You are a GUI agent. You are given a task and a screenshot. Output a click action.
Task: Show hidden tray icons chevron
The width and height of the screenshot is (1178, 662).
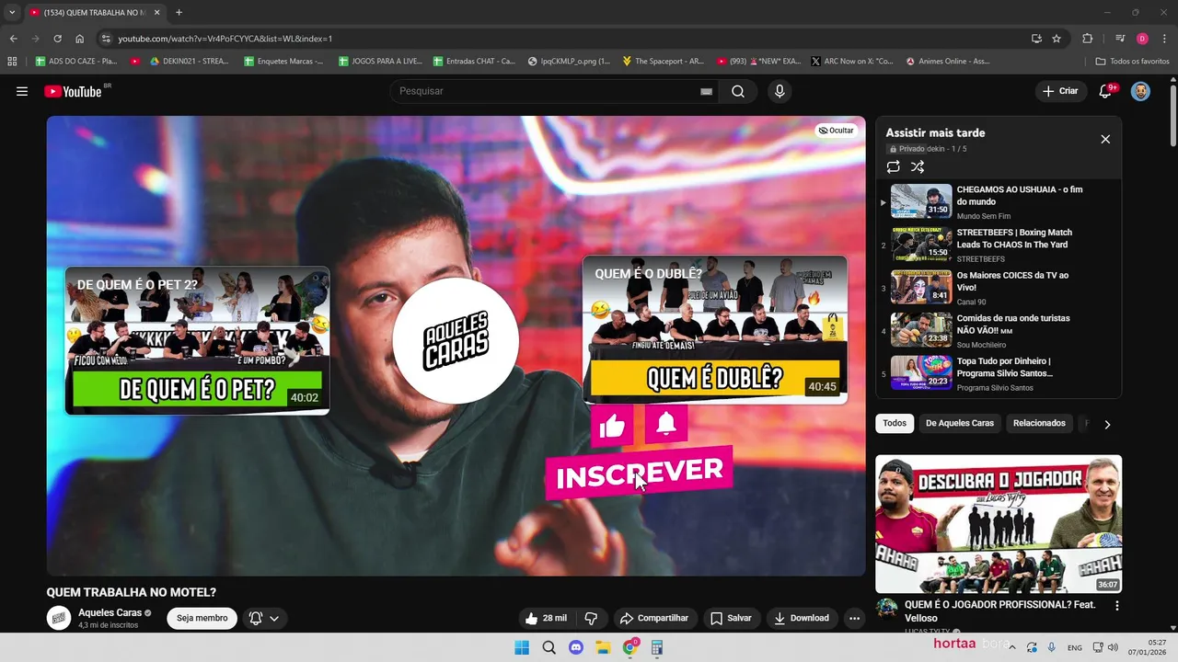pos(1012,647)
